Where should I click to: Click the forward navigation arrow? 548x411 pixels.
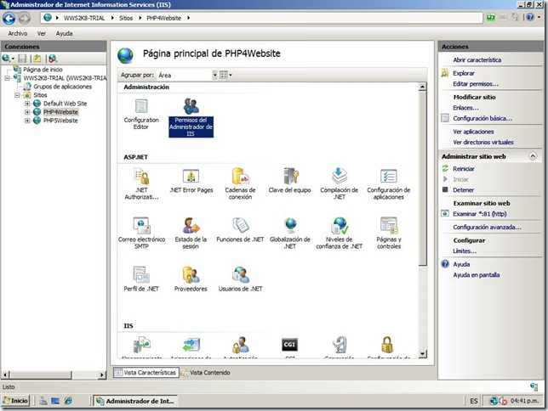coord(24,19)
